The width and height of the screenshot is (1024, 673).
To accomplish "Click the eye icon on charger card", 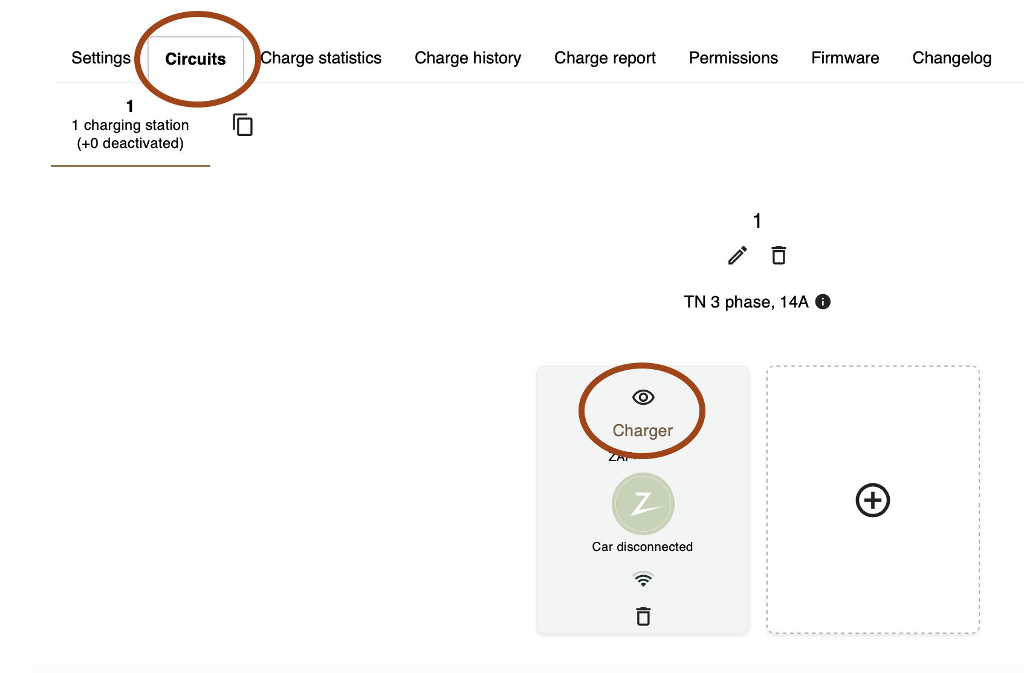I will [643, 398].
